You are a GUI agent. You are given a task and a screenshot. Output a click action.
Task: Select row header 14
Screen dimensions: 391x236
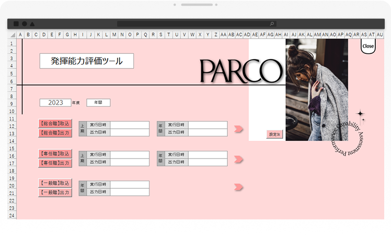pos(11,141)
